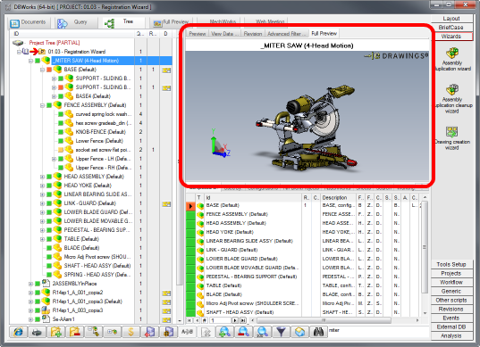Screen dimensions: 480x347
Task: Collapse the FENCE ASSEMBLY tree node
Action: click(42, 105)
